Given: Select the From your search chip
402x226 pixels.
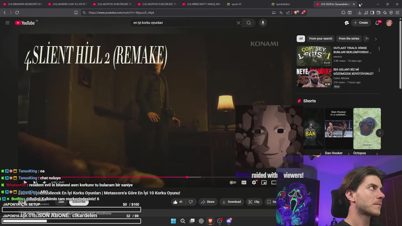Looking at the screenshot, I should [321, 39].
